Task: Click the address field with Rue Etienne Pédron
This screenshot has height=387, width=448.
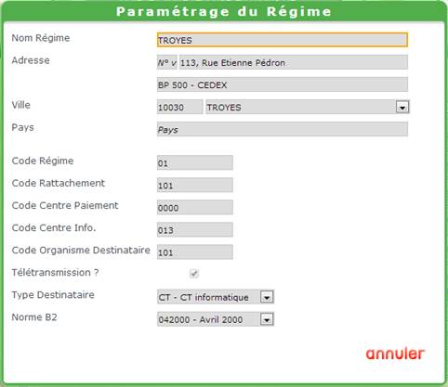Action: (x=294, y=62)
